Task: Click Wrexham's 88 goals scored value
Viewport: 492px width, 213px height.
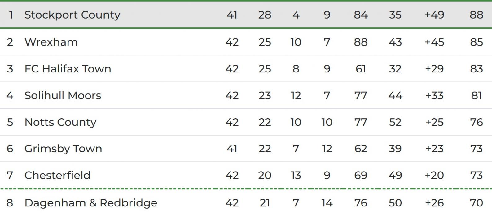Action: [x=361, y=42]
